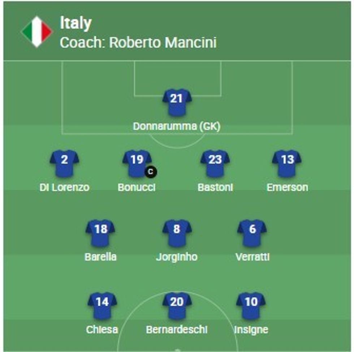Open the Emerson name label
This screenshot has height=352, width=354.
pyautogui.click(x=287, y=187)
